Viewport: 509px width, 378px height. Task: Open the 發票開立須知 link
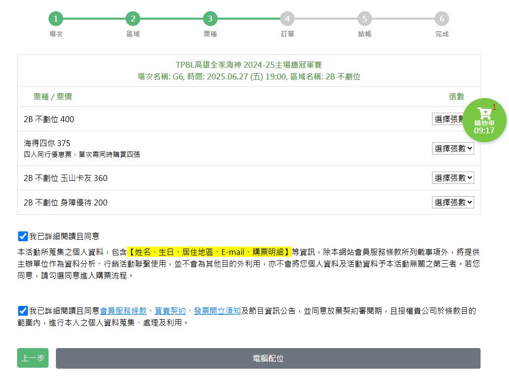[x=217, y=311]
